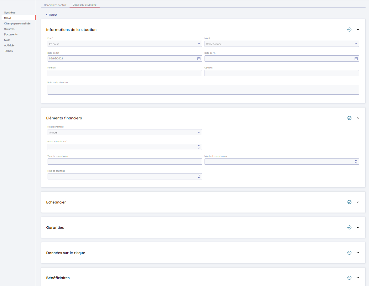The height and width of the screenshot is (286, 369).
Task: Expand the Echéancier section
Action: 358,202
